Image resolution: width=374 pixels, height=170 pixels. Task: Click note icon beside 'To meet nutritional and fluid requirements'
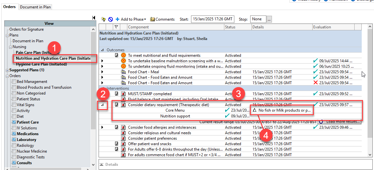(x=117, y=55)
